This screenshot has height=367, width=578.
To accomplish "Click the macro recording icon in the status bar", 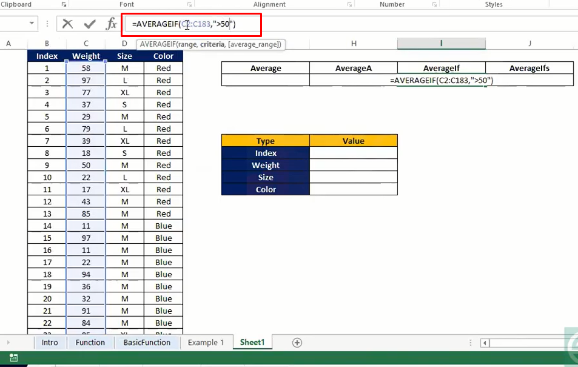I will [13, 357].
